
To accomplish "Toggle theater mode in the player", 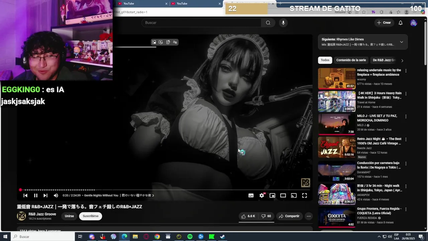I will [x=283, y=195].
